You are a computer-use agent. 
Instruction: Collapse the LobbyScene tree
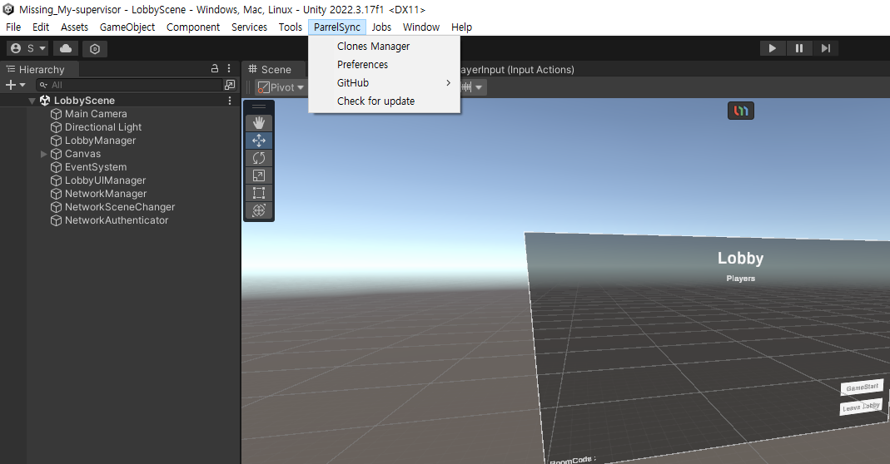32,101
